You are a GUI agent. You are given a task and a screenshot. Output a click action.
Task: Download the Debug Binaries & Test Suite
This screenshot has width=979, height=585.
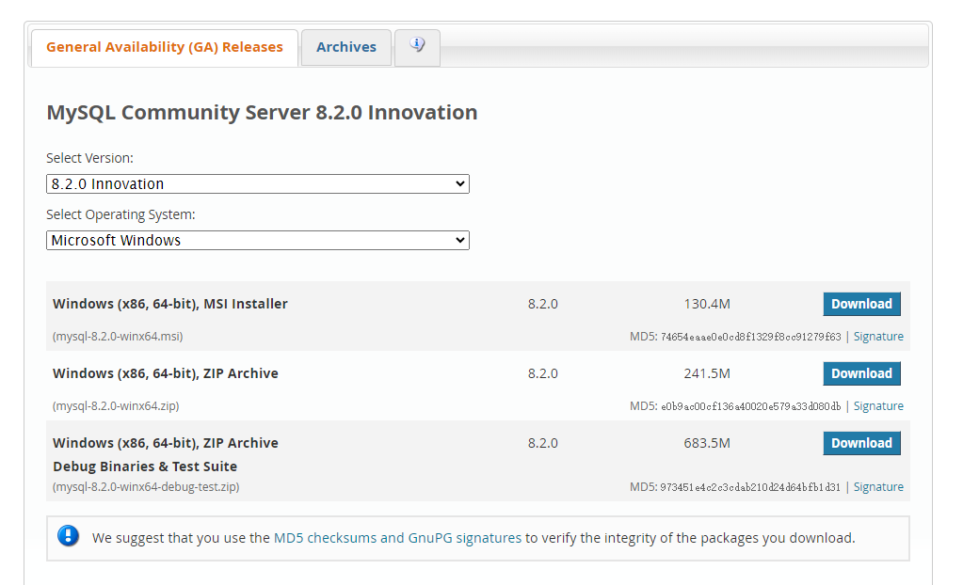pyautogui.click(x=861, y=443)
